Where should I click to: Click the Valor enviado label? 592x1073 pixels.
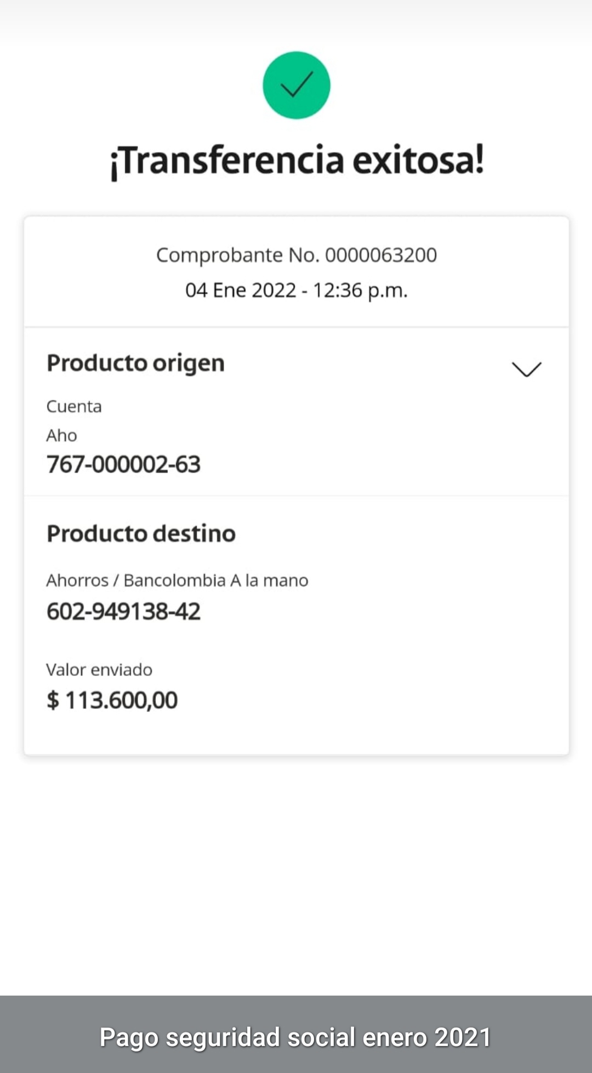click(x=99, y=669)
